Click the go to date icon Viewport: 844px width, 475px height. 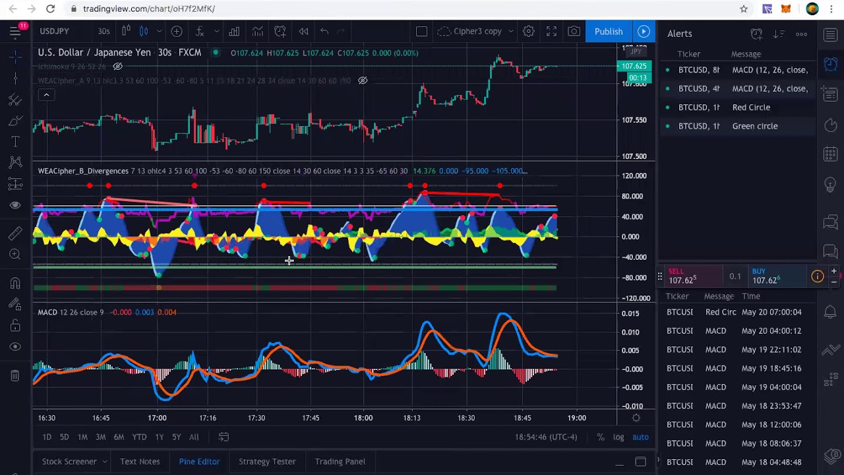point(224,437)
